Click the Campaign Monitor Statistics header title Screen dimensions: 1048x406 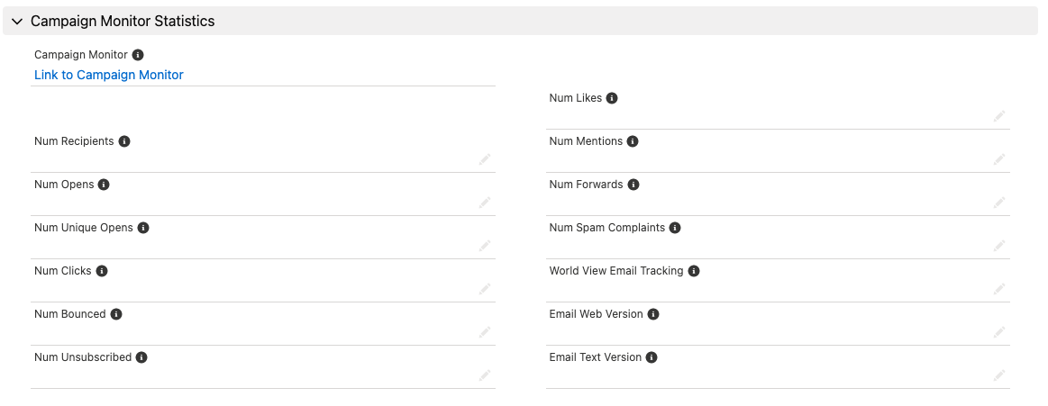(x=123, y=22)
